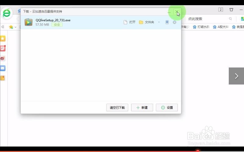Open the skin shirt icon in browser
The height and width of the screenshot is (152, 244).
pyautogui.click(x=231, y=10)
